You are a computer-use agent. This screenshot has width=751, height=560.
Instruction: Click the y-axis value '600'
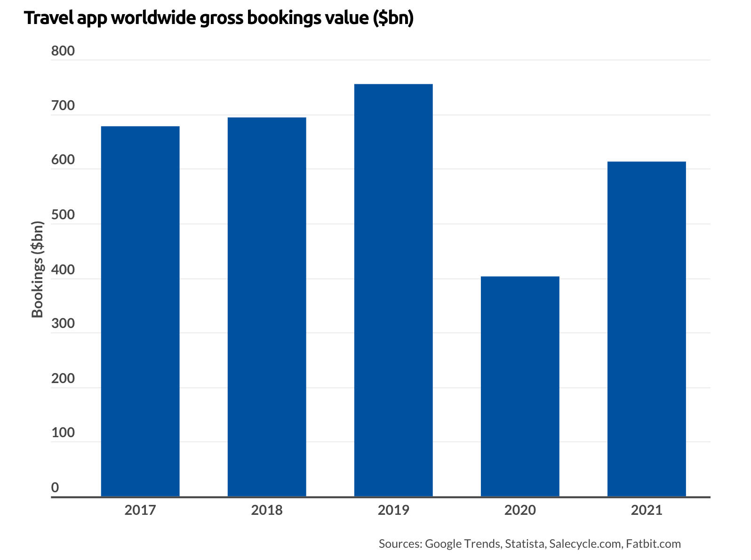63,160
